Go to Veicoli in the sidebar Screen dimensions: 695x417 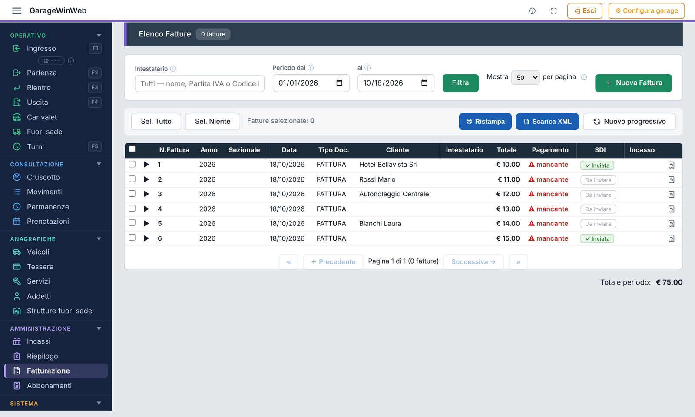pos(56,252)
